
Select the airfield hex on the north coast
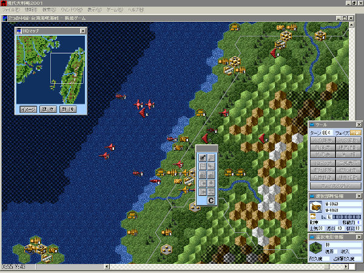pyautogui.click(x=229, y=70)
